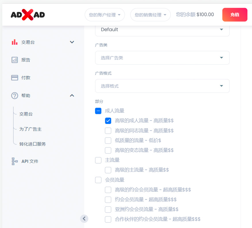Open 为了广告主 in the help submenu
Viewport: 252px width, 228px height.
pyautogui.click(x=30, y=129)
